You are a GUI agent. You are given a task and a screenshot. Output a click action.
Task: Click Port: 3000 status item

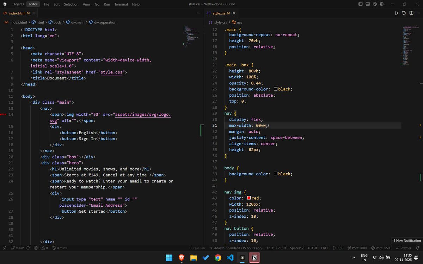coord(357,248)
